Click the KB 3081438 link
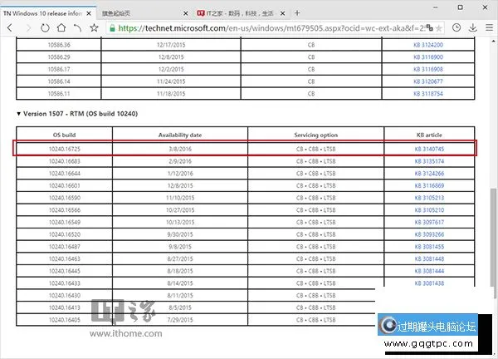Image resolution: width=498 pixels, height=359 pixels. coord(429,283)
